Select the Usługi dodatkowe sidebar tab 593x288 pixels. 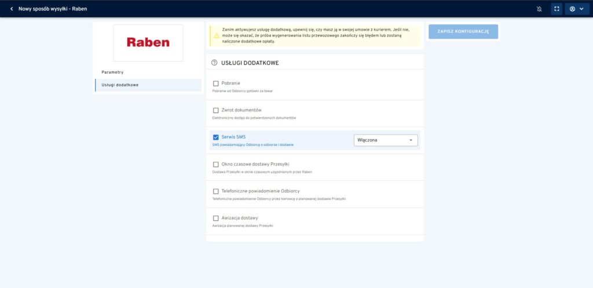click(120, 85)
